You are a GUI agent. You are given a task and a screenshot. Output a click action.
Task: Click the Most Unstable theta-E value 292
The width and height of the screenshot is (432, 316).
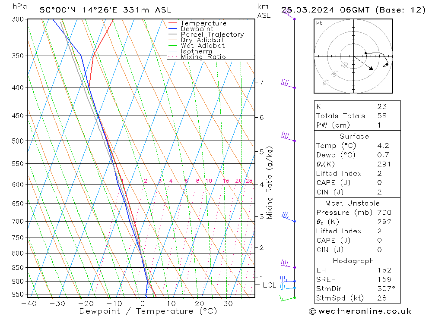pos(384,222)
